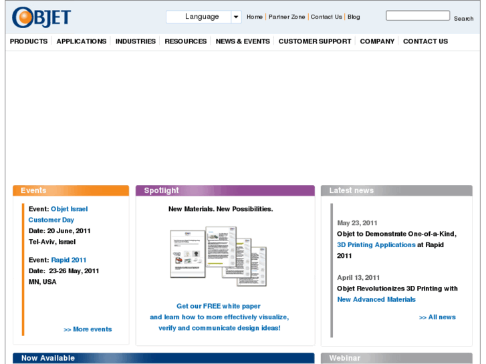The height and width of the screenshot is (364, 486).
Task: Select the 'MN, USA' location text
Action: pyautogui.click(x=43, y=282)
